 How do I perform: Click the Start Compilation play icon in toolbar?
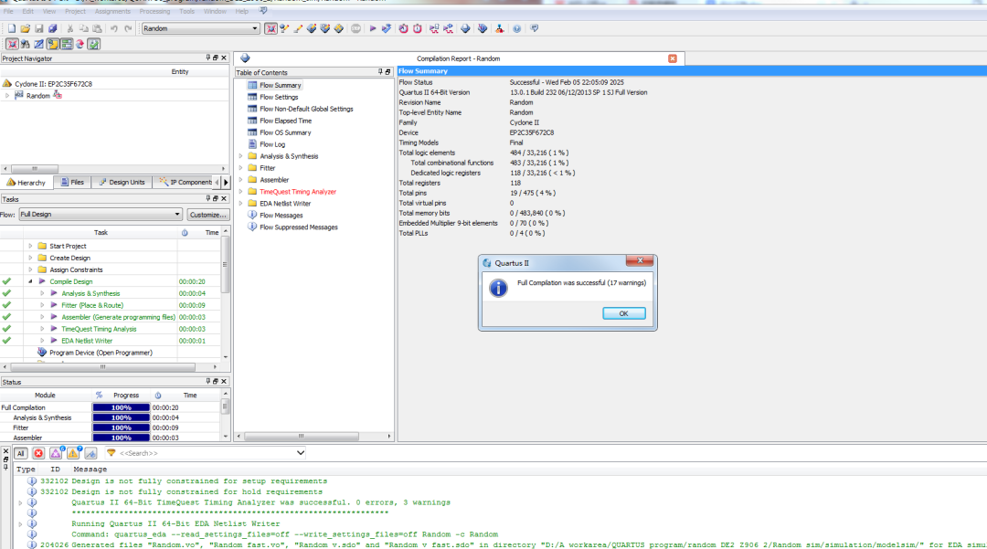point(372,29)
